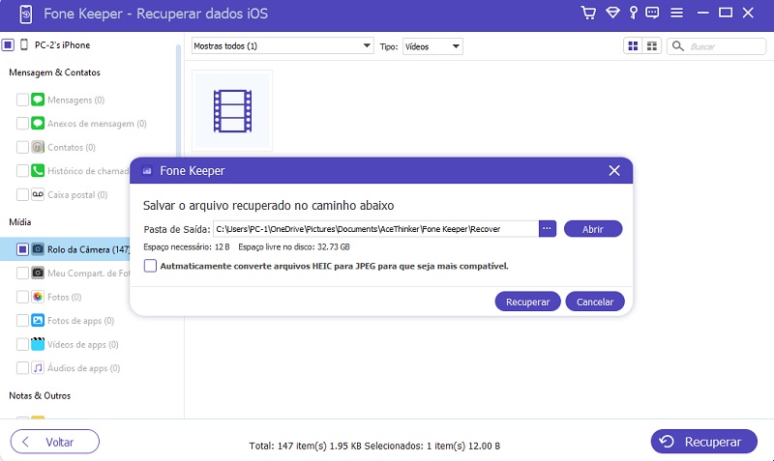
Task: Open the Mostras todos (1) dropdown
Action: tap(283, 45)
